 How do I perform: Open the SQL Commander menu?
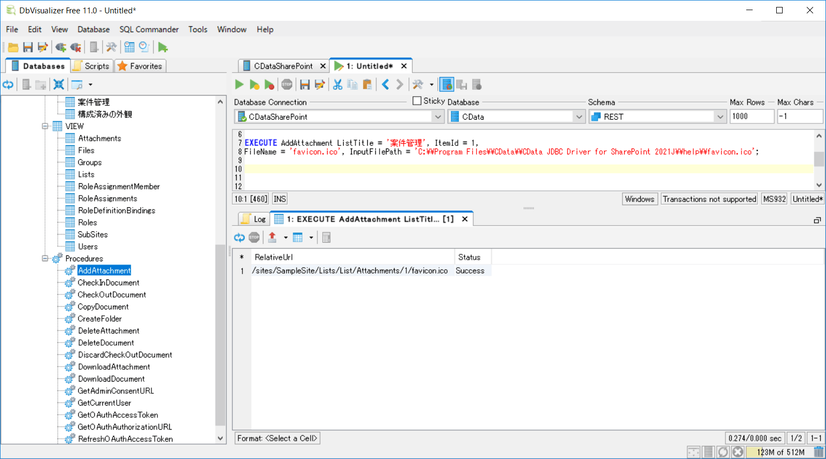pyautogui.click(x=149, y=29)
